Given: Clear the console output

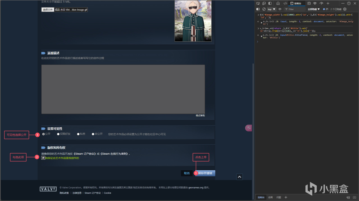Looking at the screenshot, I should (264, 9).
